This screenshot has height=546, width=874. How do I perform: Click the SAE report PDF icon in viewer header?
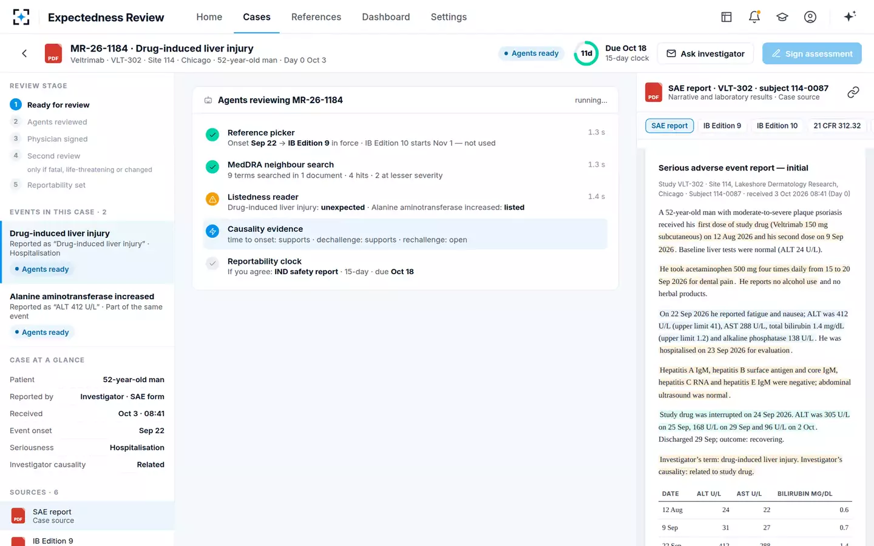click(654, 92)
